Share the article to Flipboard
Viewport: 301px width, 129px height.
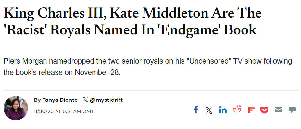click(x=251, y=110)
